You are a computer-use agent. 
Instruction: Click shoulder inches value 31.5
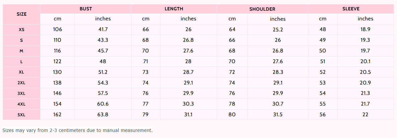coord(278,115)
